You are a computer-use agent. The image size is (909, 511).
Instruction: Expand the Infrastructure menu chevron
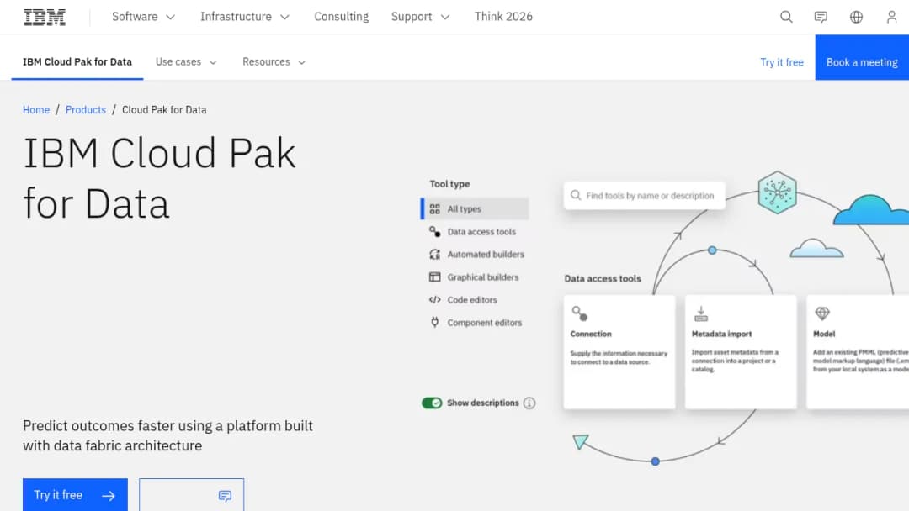(x=284, y=18)
